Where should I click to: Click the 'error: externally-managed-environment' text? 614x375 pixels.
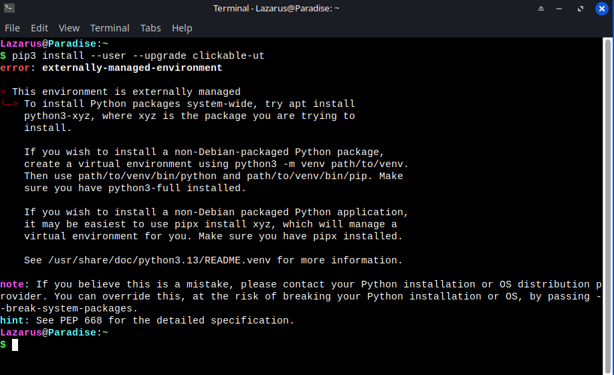111,68
